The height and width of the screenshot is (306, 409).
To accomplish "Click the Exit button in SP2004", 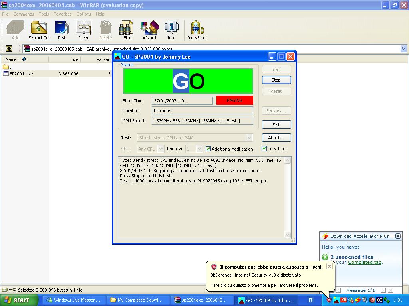I will pyautogui.click(x=276, y=125).
